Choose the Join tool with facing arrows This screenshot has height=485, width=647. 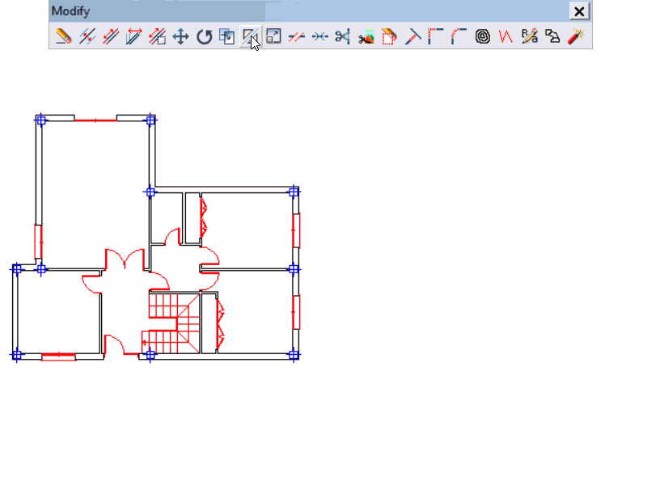click(320, 36)
